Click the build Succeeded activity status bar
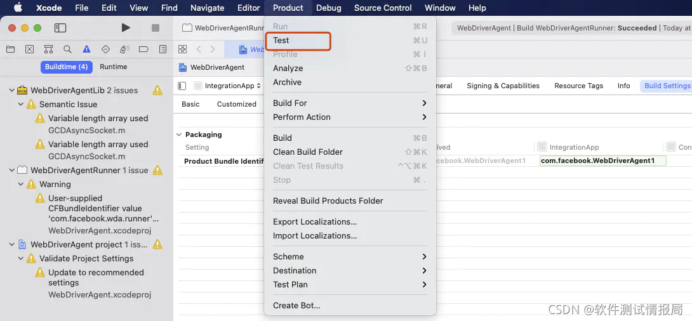 (572, 28)
